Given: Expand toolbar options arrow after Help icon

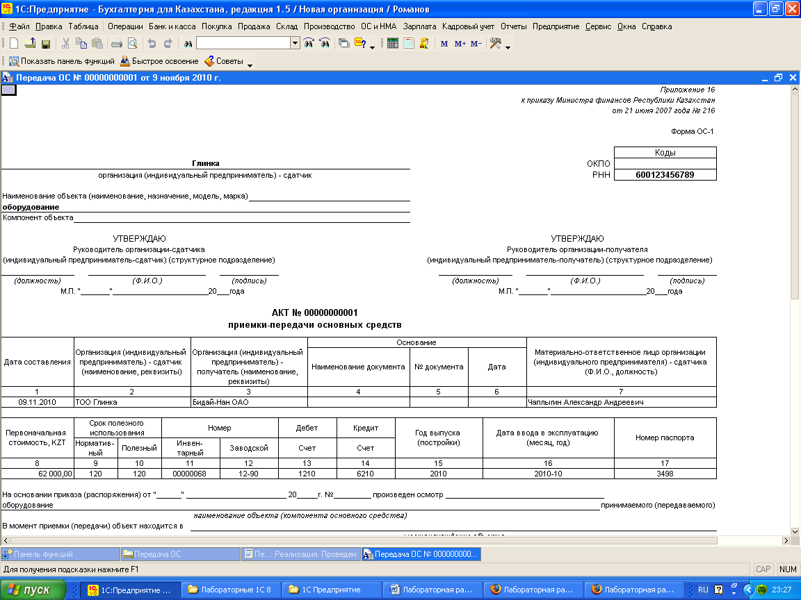Looking at the screenshot, I should coord(373,47).
